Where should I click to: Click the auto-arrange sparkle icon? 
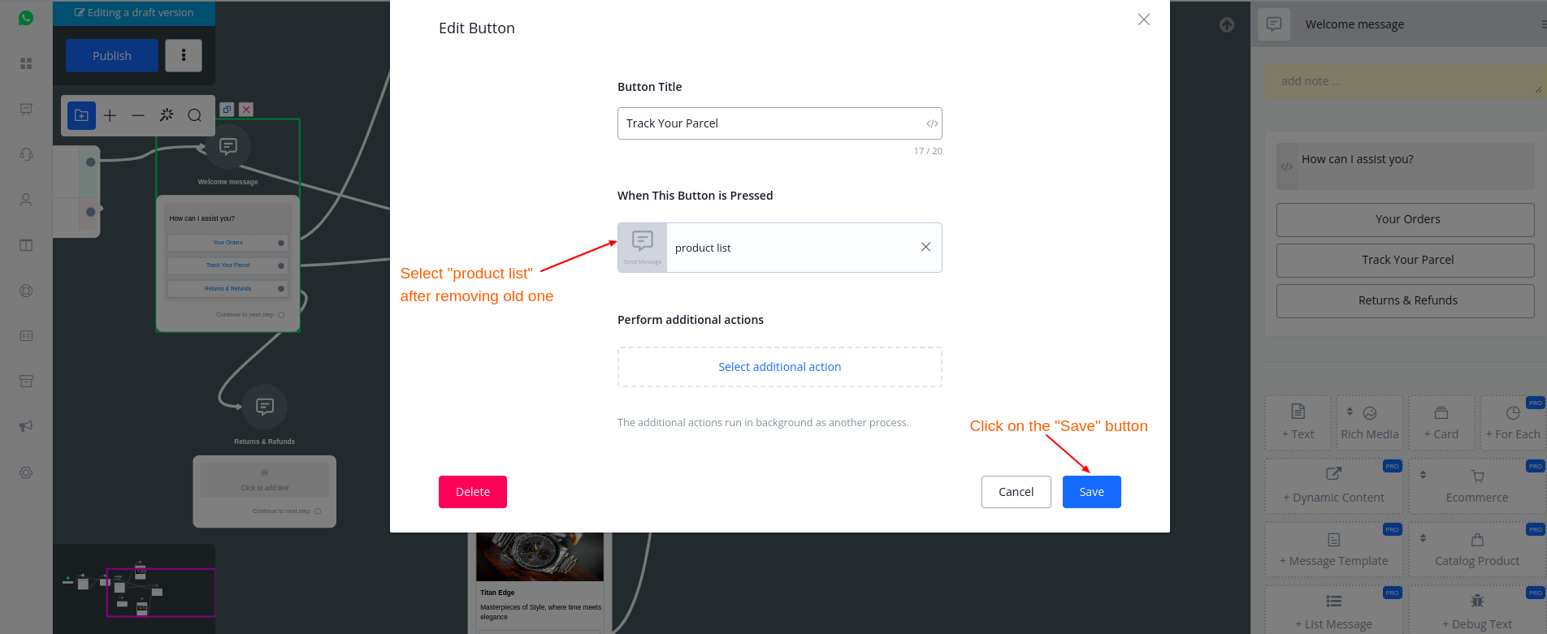[167, 115]
